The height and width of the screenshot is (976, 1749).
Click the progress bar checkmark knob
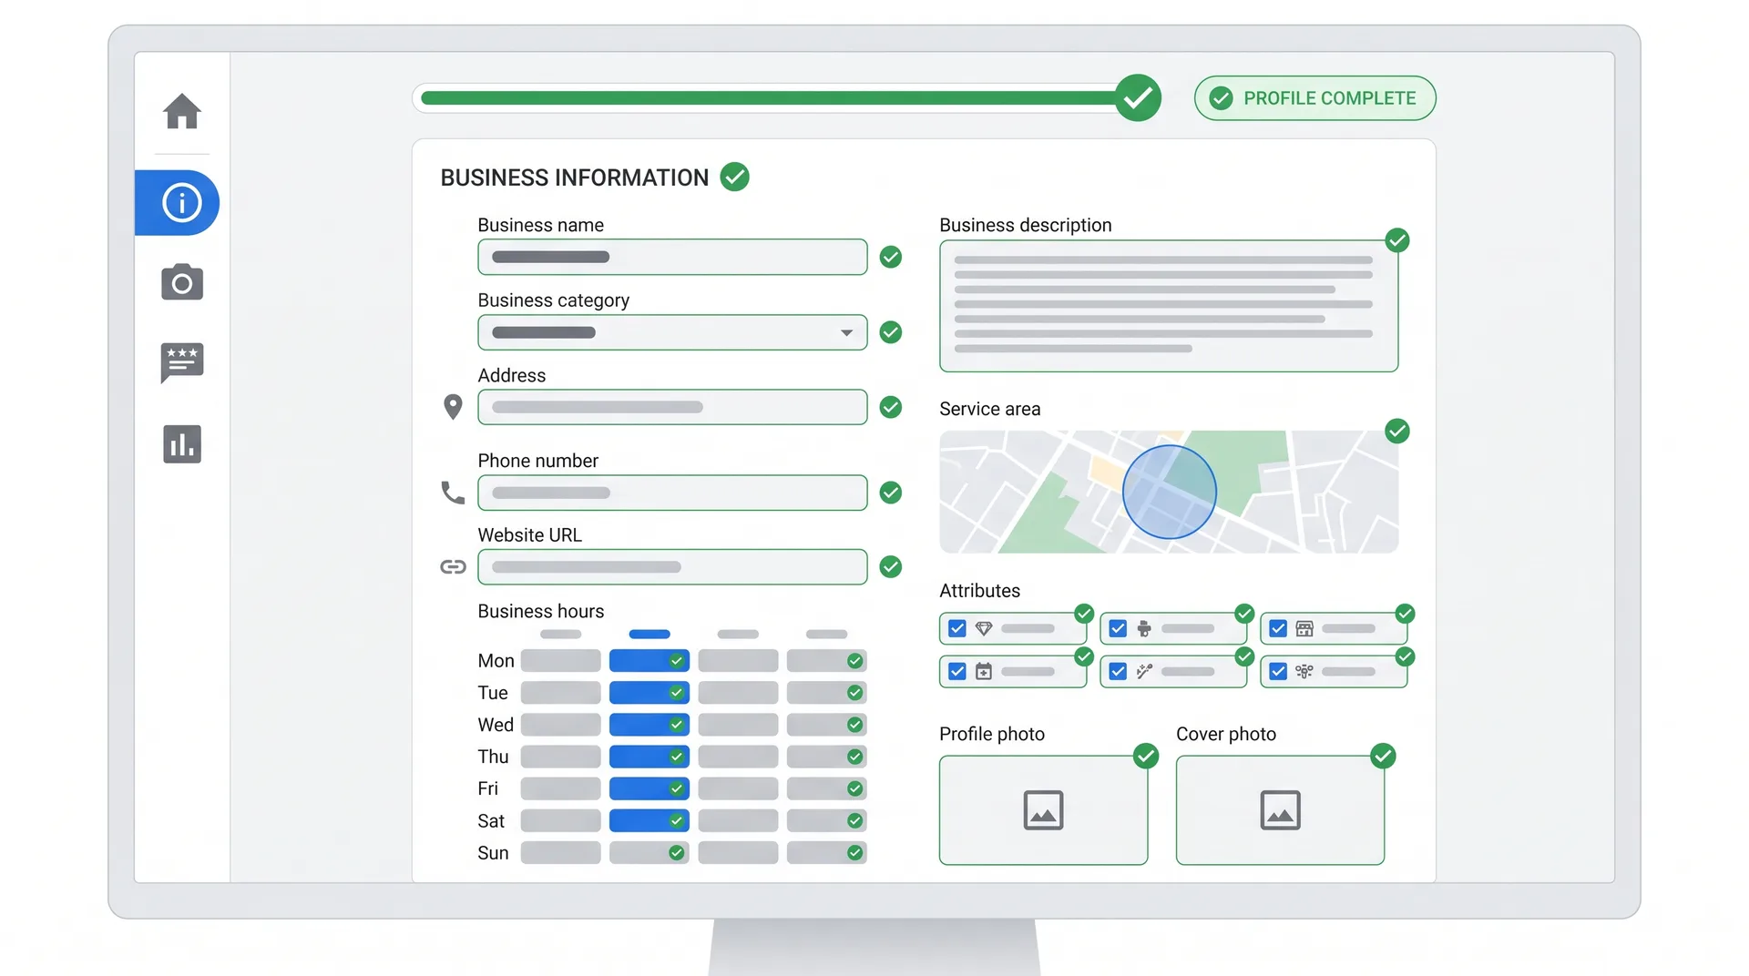click(1138, 97)
